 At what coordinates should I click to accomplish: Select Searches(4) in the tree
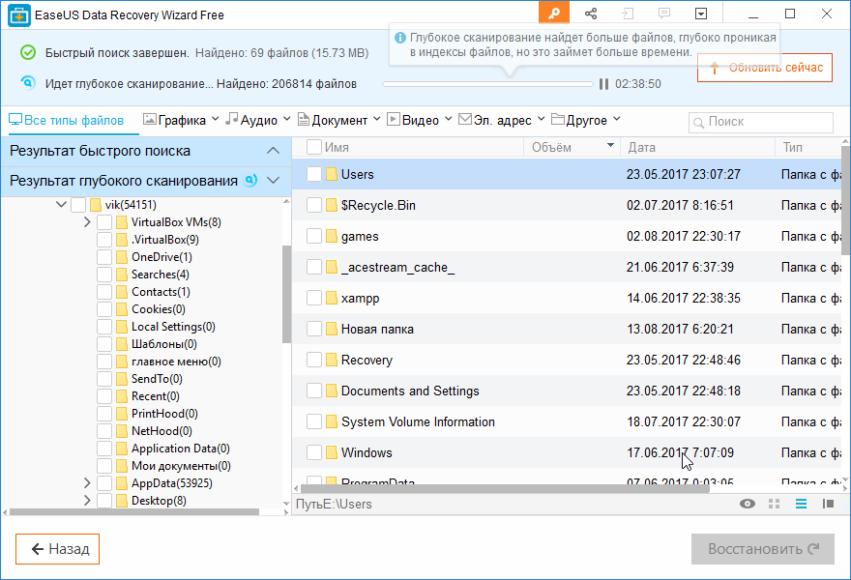click(x=161, y=274)
